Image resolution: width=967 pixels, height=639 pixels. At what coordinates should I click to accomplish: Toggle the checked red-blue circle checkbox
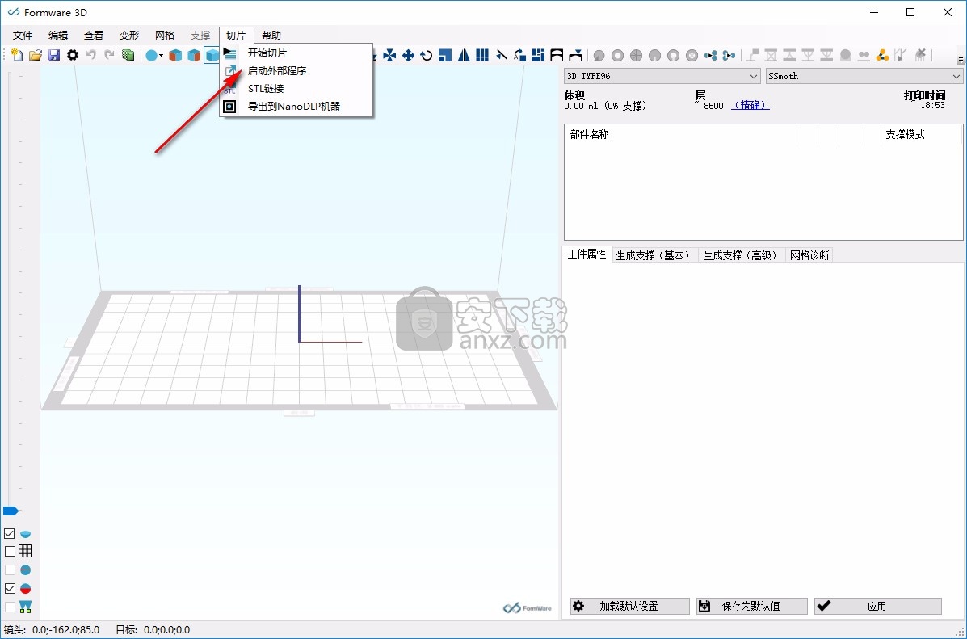pyautogui.click(x=10, y=588)
